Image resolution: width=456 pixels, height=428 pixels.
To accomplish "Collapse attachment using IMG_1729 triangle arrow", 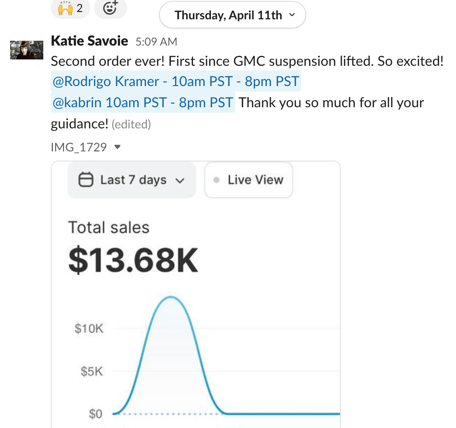I will tap(117, 147).
